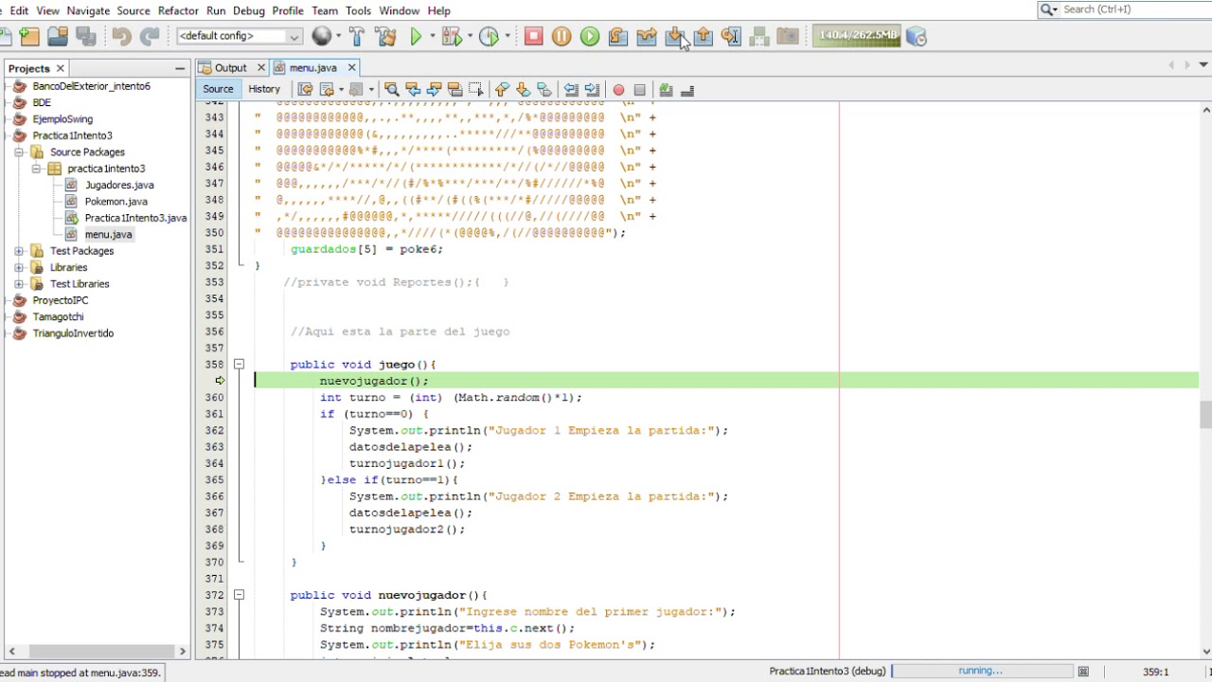Stop the debugger session with red square
This screenshot has width=1212, height=682.
pos(533,37)
